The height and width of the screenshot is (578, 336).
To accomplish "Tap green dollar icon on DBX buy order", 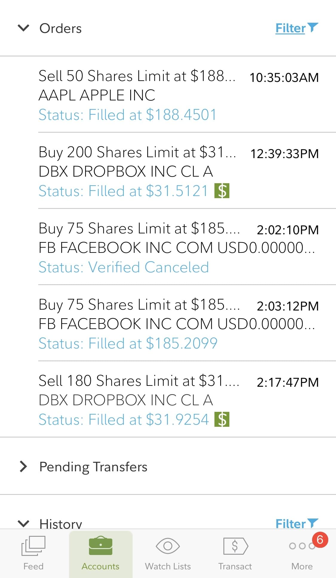I will [222, 191].
